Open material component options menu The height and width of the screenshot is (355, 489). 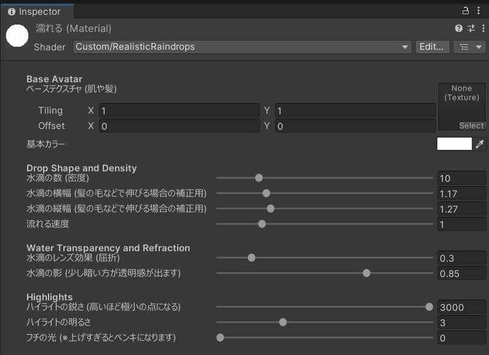(x=483, y=28)
